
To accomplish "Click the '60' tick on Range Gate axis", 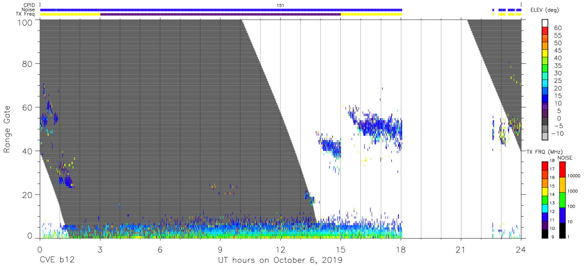I will (x=27, y=107).
